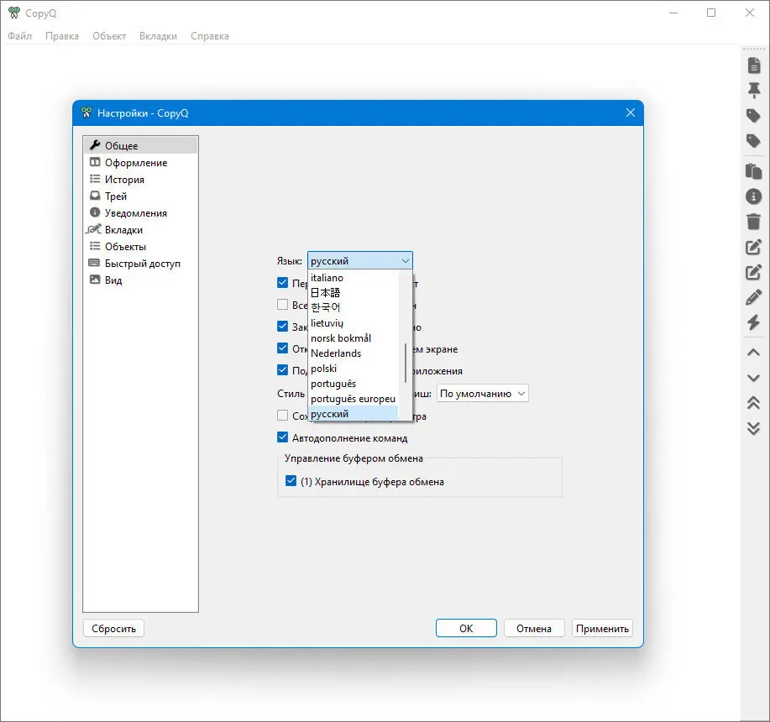The height and width of the screenshot is (722, 770).
Task: Click the edit icon directly above the pencil icon
Action: click(x=754, y=272)
